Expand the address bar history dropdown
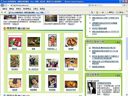This screenshot has width=128, height=96. coord(89,5)
